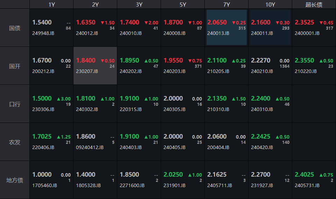Image resolution: width=336 pixels, height=199 pixels.
Task: Open bond code 09240412.IB
Action: [90, 147]
